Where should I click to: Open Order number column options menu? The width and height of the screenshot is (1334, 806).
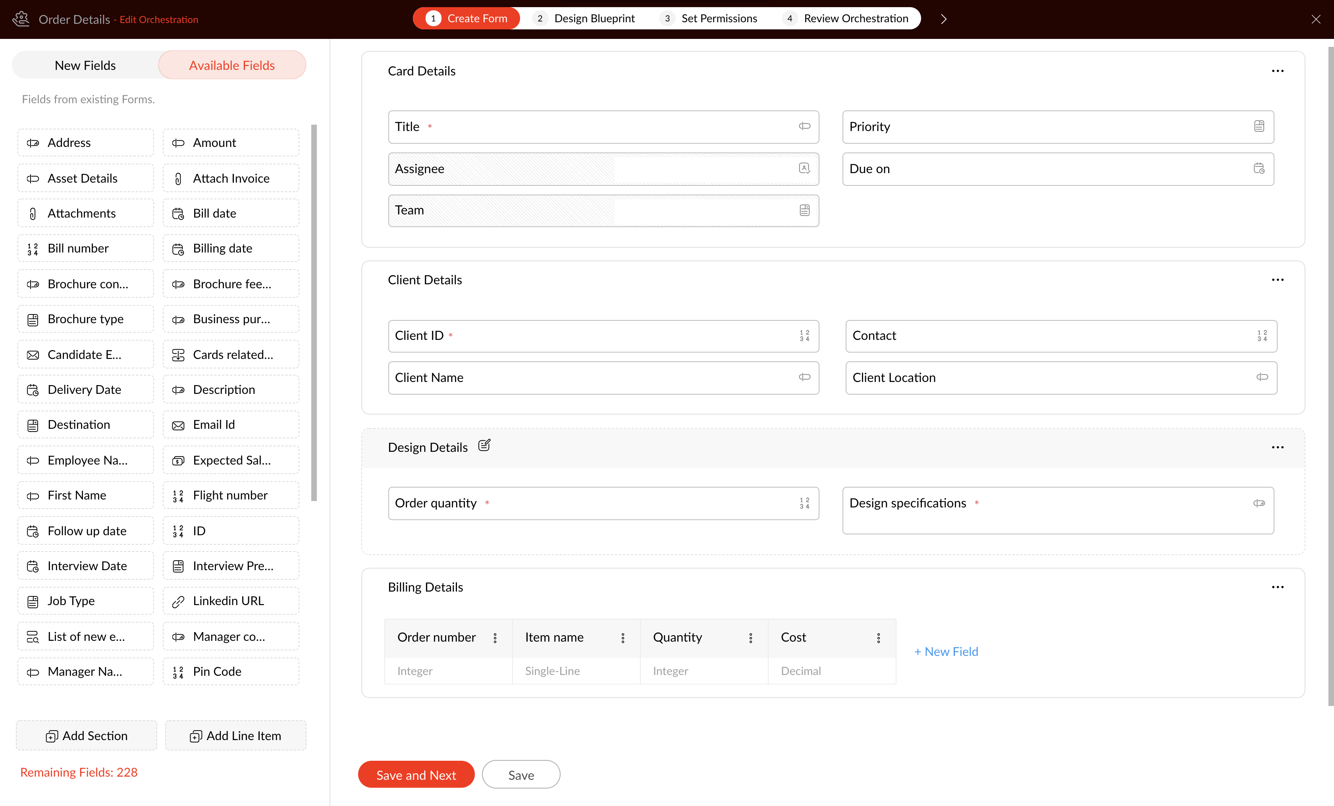[495, 638]
